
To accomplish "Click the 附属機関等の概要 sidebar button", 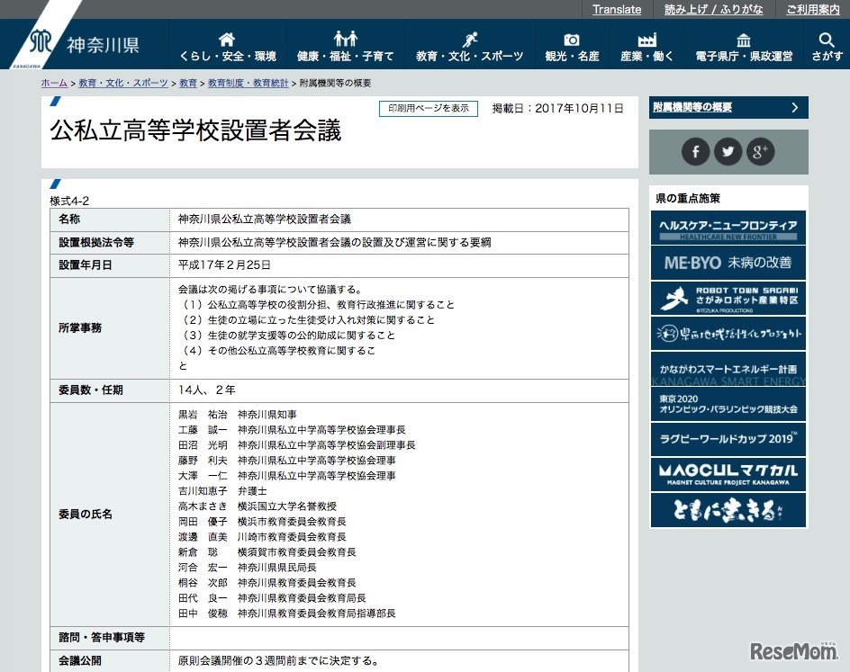I will (x=728, y=107).
